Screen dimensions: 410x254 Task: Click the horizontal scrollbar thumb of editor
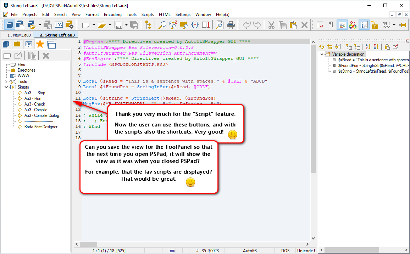tap(88, 244)
